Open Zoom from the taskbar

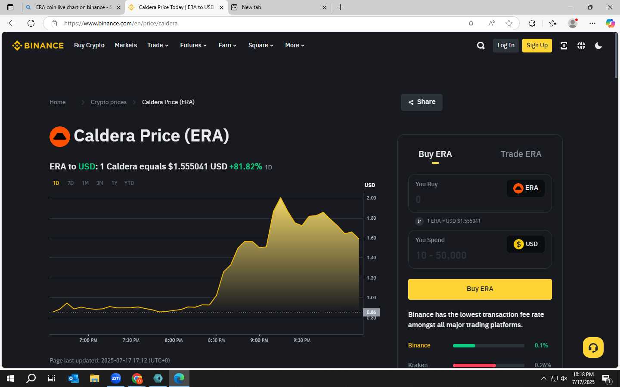point(116,378)
